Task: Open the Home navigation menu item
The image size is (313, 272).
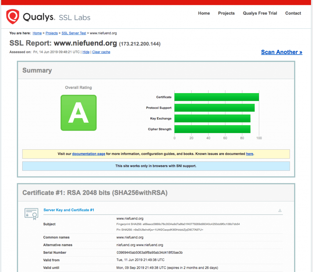Action: click(x=204, y=13)
